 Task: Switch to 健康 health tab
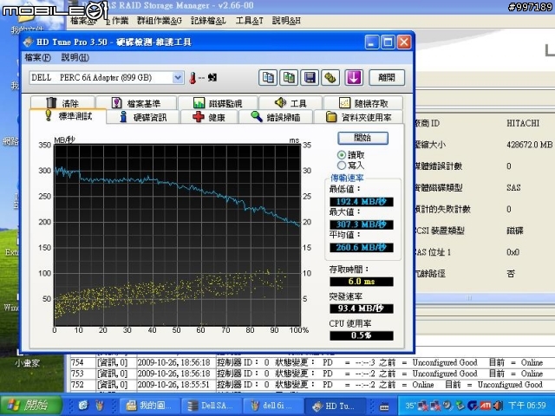(x=209, y=117)
